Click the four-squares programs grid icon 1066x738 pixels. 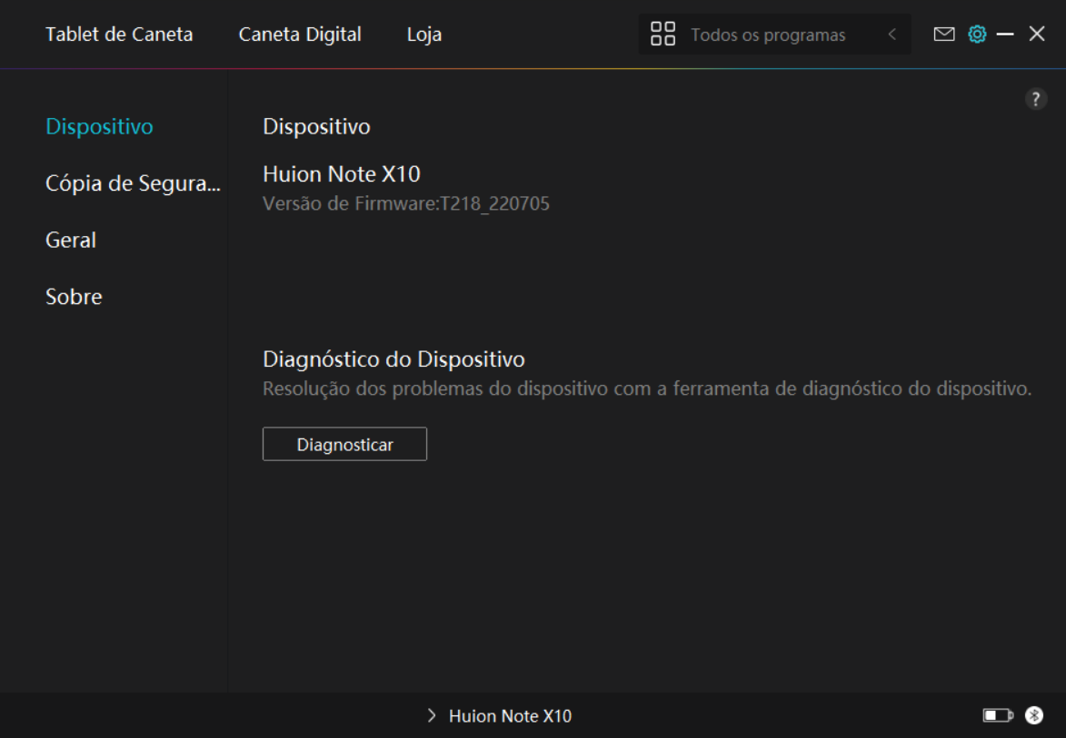click(663, 34)
